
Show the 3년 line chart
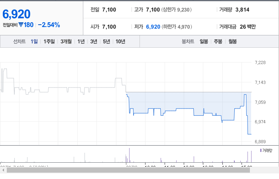94,41
